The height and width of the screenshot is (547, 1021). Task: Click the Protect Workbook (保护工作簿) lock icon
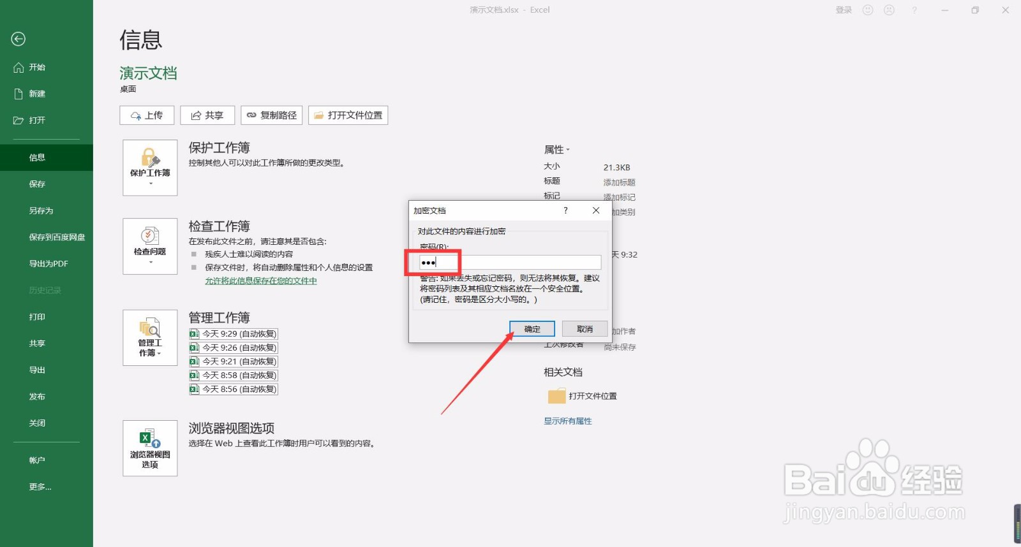coord(150,168)
